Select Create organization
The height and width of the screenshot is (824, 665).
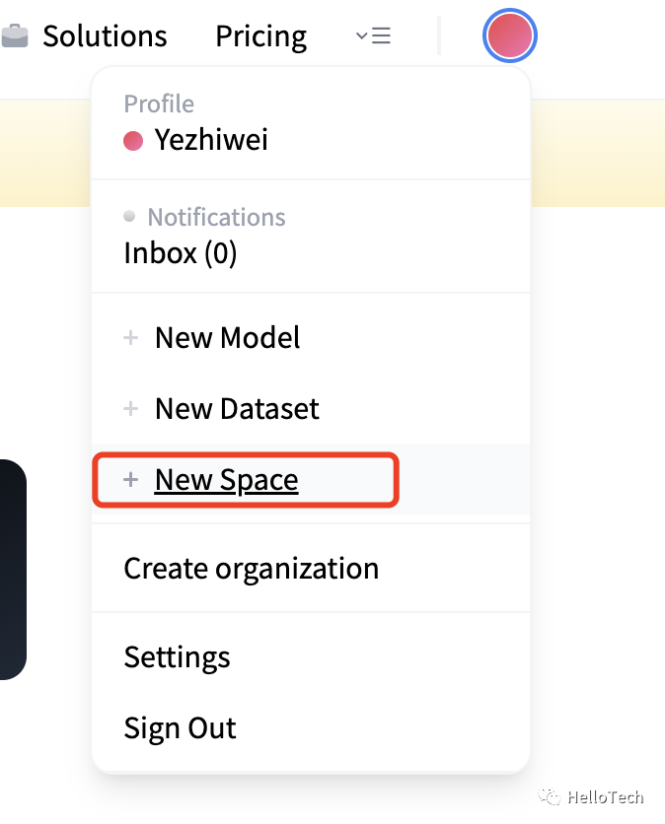(x=251, y=569)
